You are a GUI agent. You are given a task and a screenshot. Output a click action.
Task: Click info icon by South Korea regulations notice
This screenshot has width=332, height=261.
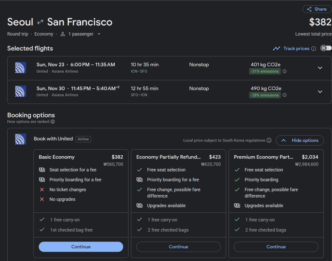click(269, 140)
